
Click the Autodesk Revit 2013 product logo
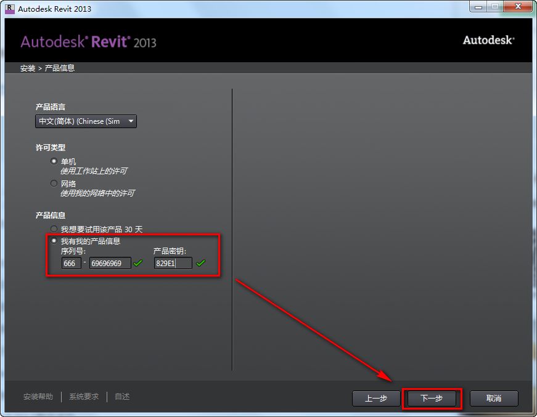click(x=88, y=41)
